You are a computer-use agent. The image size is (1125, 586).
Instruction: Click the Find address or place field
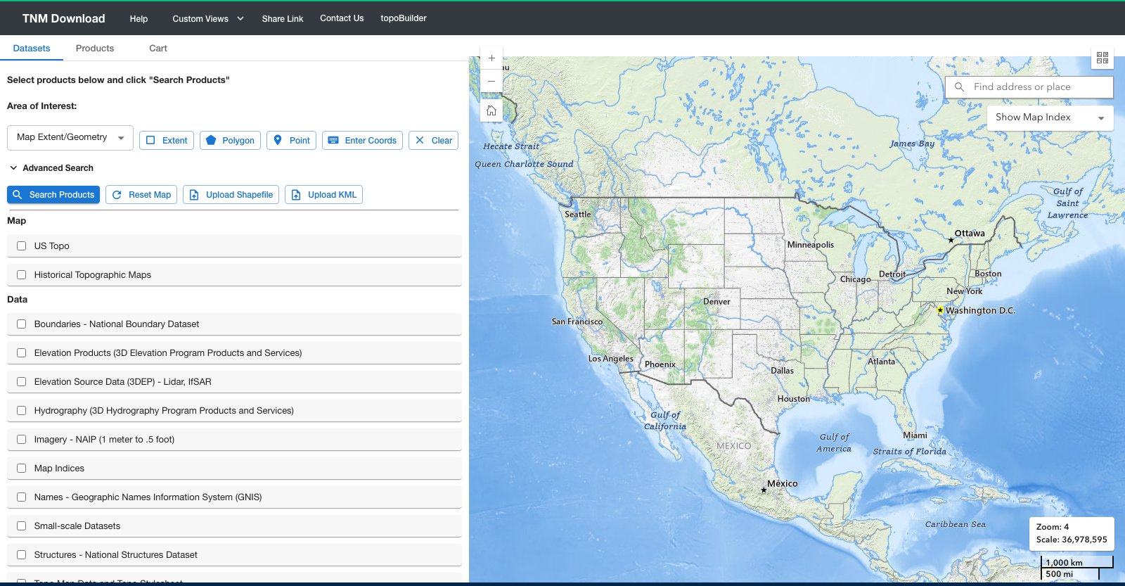(1029, 87)
